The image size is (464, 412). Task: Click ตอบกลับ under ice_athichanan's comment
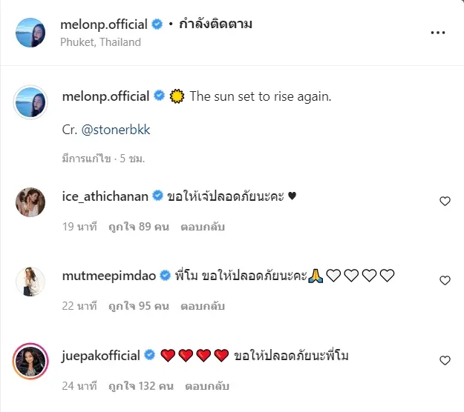[199, 227]
